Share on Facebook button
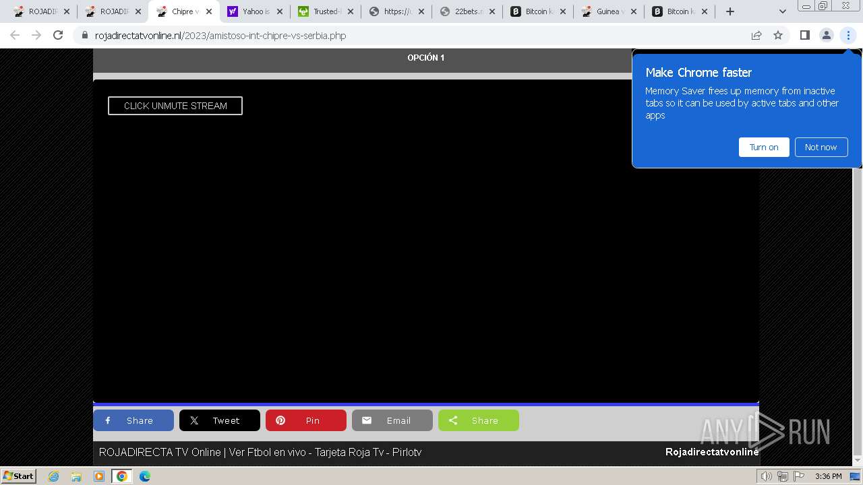This screenshot has width=863, height=485. pyautogui.click(x=133, y=420)
